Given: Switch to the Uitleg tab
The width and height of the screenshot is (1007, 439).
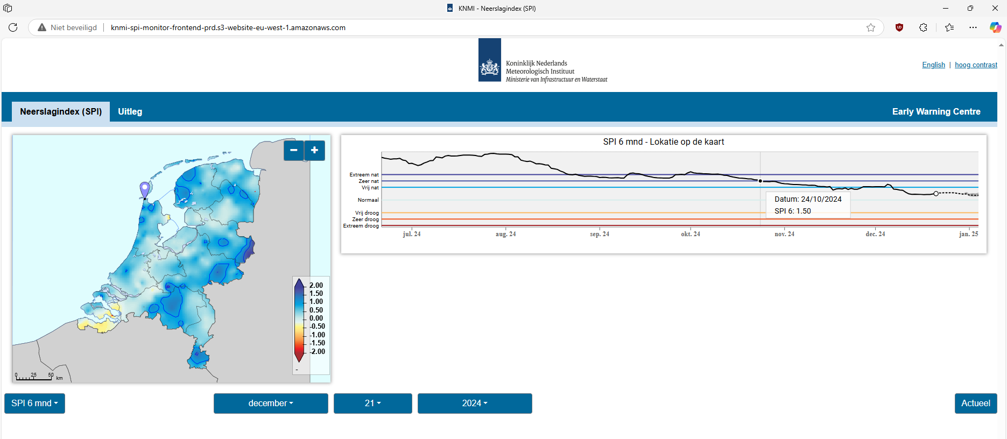Looking at the screenshot, I should (x=130, y=111).
